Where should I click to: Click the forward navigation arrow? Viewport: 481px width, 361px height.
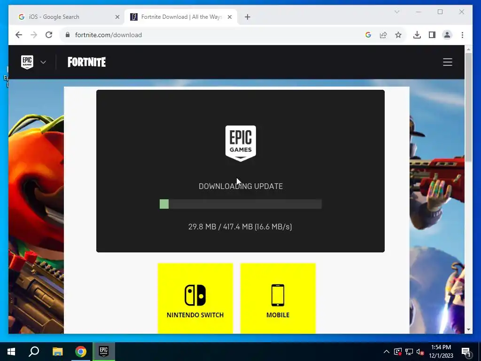[x=34, y=35]
